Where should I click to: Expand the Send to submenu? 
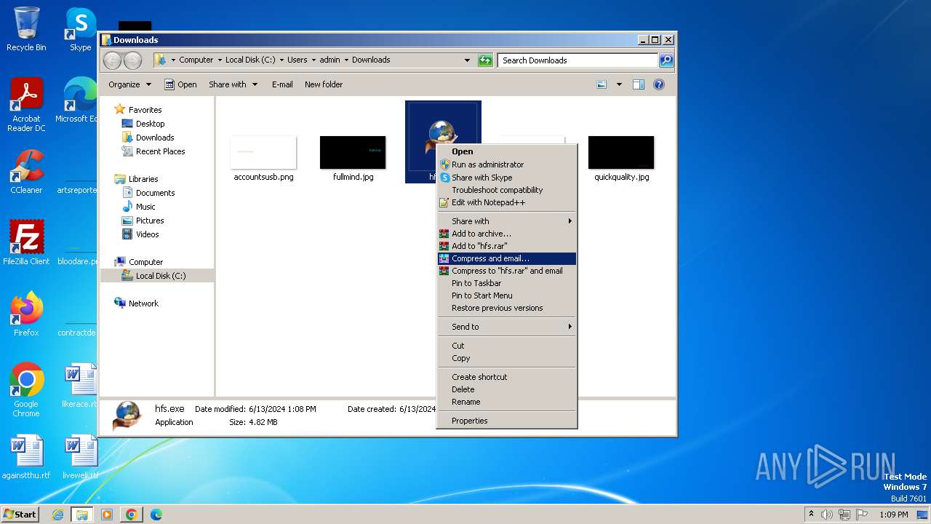pos(506,327)
